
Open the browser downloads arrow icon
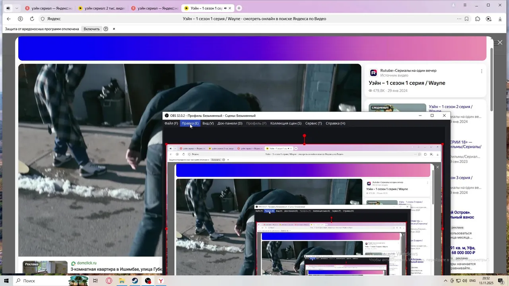[500, 19]
